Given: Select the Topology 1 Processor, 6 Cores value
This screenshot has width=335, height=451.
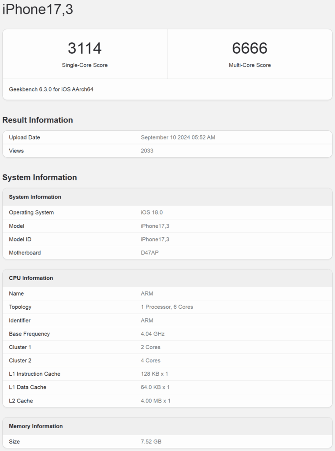Looking at the screenshot, I should tap(167, 307).
